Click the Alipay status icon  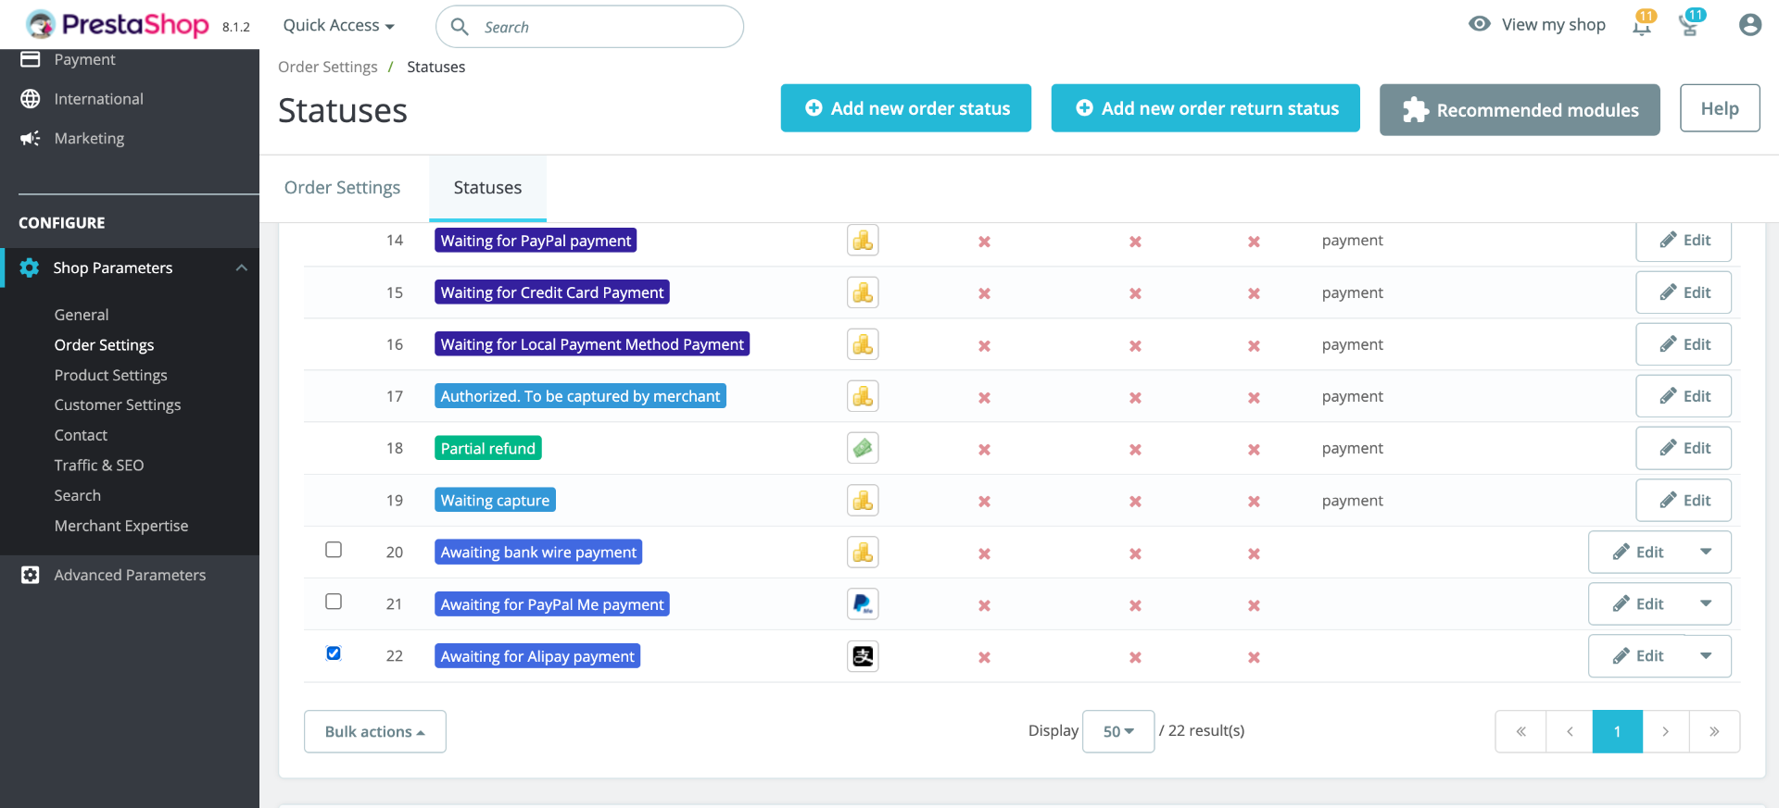[863, 656]
